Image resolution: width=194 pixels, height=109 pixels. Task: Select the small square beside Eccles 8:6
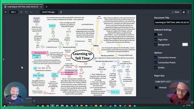coord(112,67)
